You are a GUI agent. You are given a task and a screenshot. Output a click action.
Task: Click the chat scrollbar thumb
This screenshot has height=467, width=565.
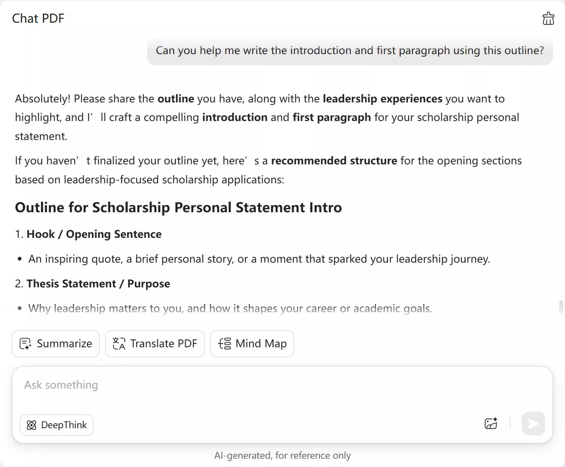(561, 308)
